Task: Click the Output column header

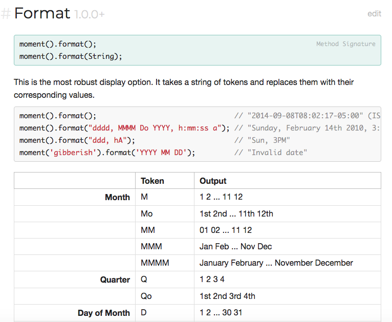Action: click(x=213, y=181)
